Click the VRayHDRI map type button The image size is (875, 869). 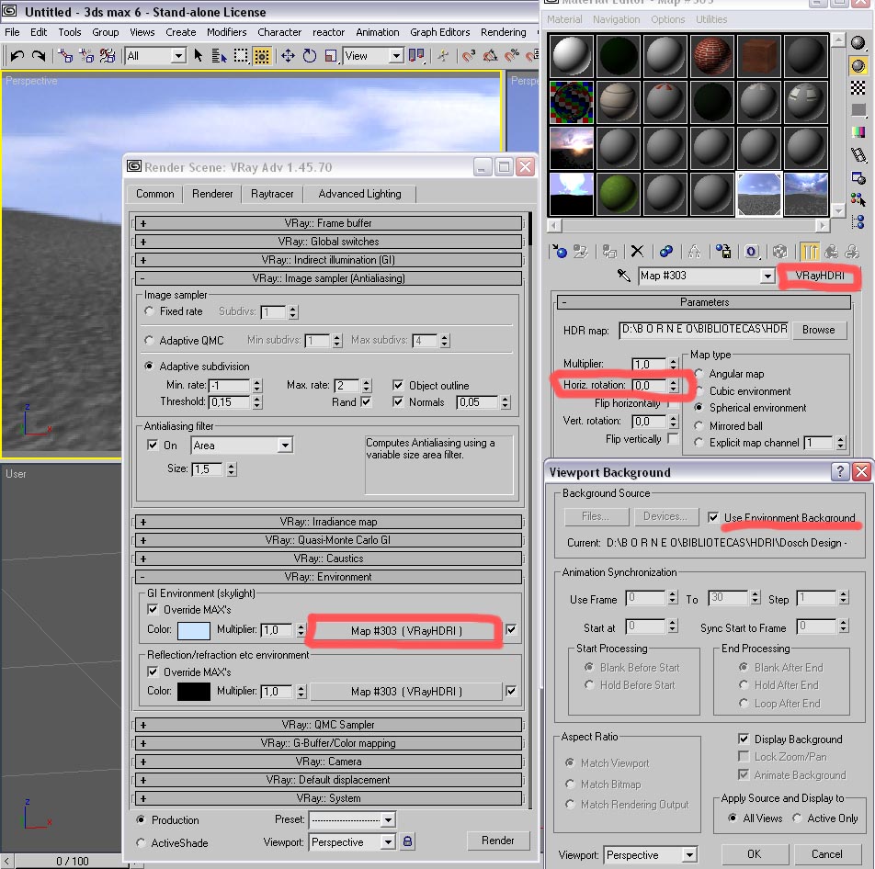820,276
